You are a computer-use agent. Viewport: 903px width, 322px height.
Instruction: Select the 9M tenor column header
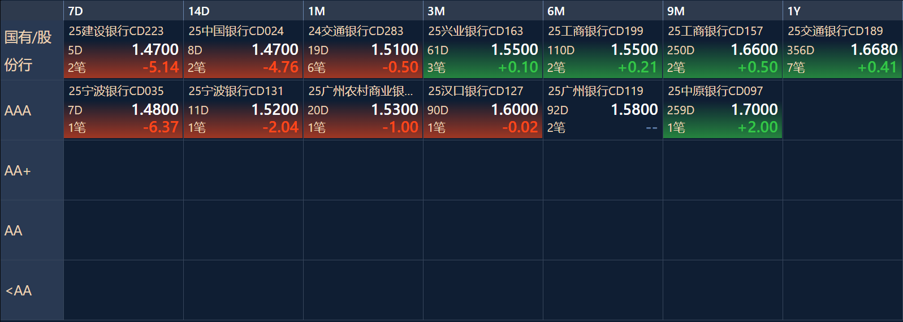click(x=723, y=11)
